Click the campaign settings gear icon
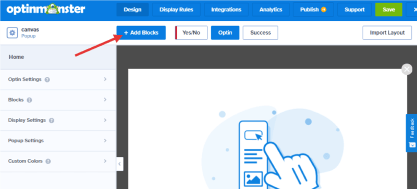 (12, 33)
